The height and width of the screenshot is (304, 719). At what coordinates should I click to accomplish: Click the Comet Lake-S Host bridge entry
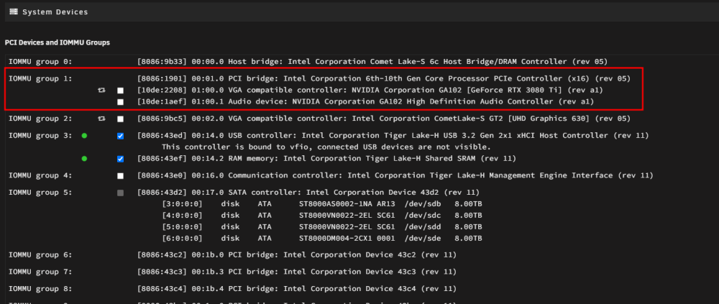372,61
